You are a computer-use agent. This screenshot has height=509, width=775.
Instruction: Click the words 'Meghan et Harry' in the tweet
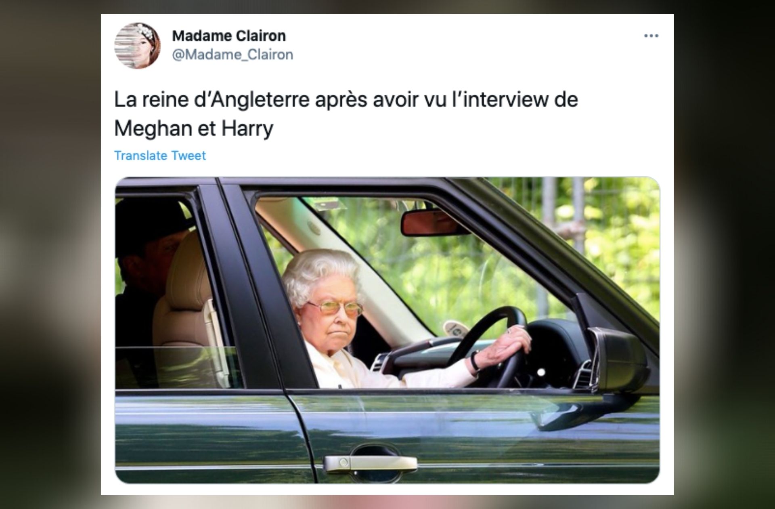[194, 129]
